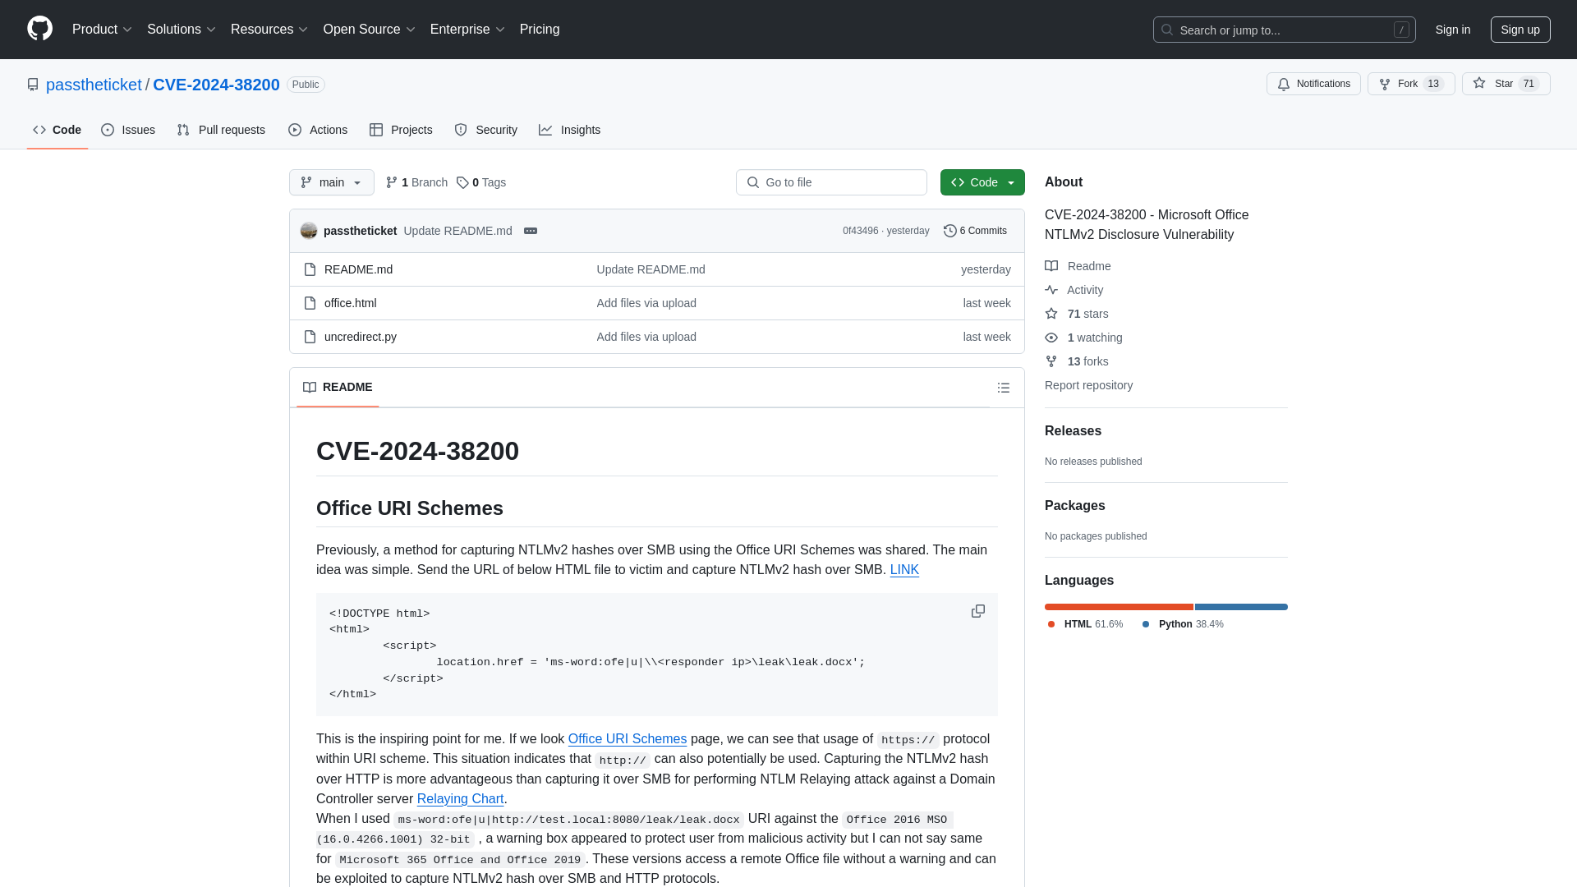Switch to the Issues tab
The height and width of the screenshot is (887, 1577).
pyautogui.click(x=128, y=130)
